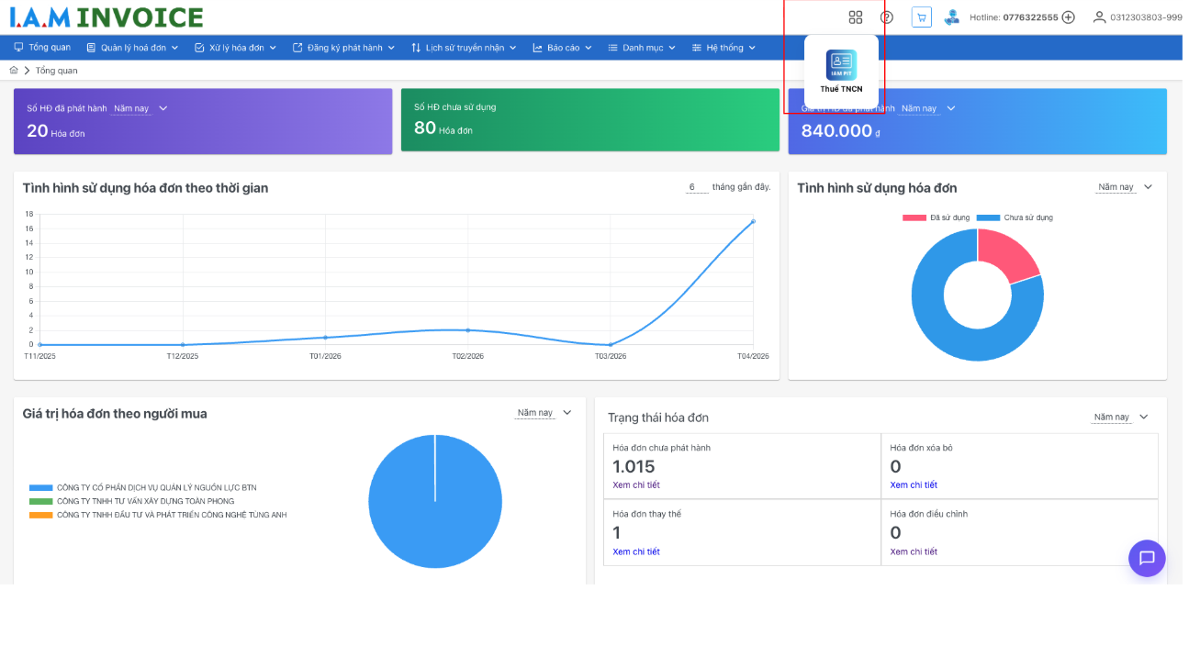The height and width of the screenshot is (657, 1200).
Task: Open the shopping cart icon
Action: 922,17
